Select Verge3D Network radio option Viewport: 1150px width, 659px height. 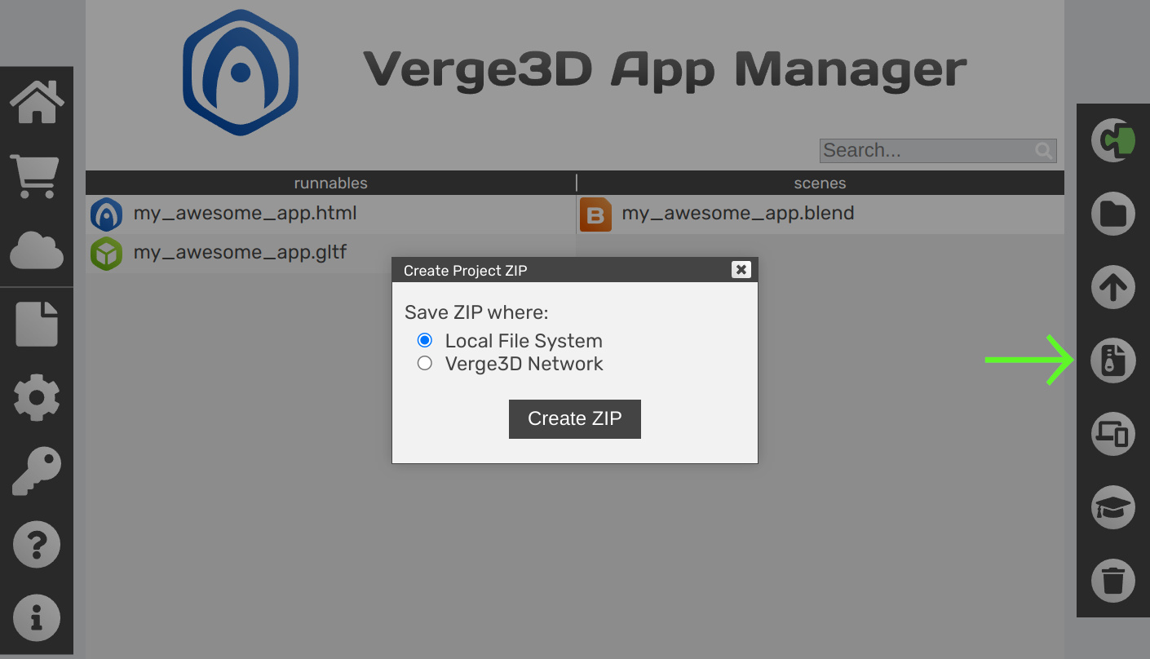pyautogui.click(x=425, y=363)
